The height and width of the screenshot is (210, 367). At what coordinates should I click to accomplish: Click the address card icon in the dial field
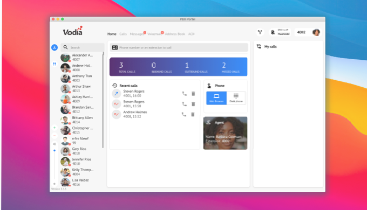coord(114,47)
